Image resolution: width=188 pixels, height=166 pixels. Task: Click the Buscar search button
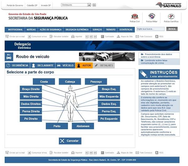[x=172, y=29]
